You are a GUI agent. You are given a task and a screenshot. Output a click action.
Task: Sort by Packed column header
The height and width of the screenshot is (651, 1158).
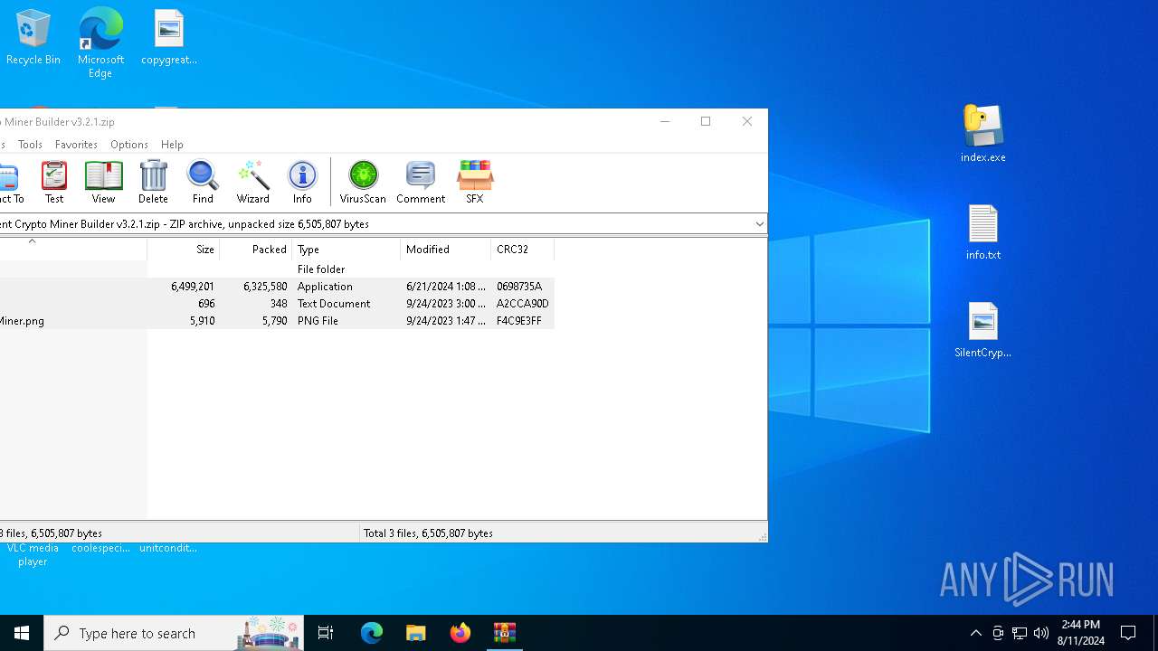[x=255, y=250]
